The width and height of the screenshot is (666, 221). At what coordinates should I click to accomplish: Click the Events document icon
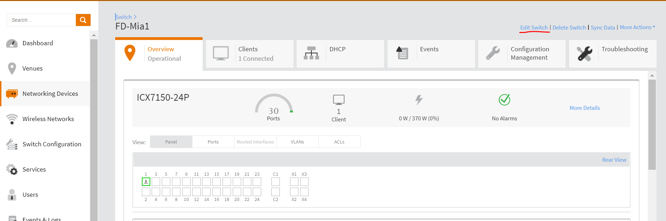(x=402, y=53)
